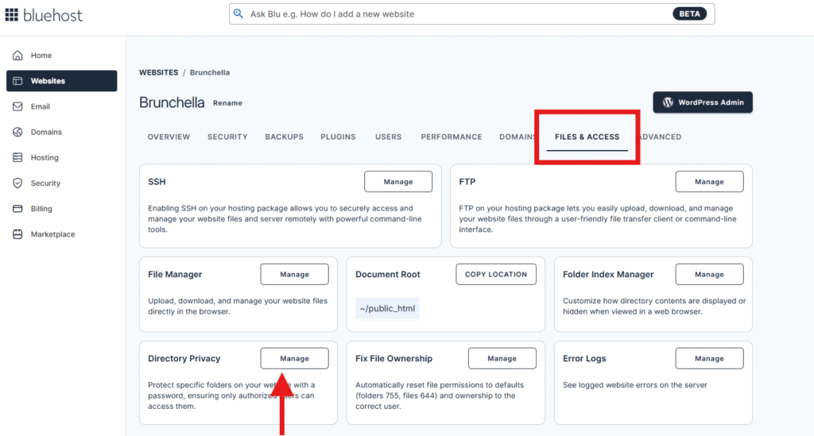This screenshot has width=814, height=436.
Task: Click the Domains globe icon
Action: click(17, 132)
